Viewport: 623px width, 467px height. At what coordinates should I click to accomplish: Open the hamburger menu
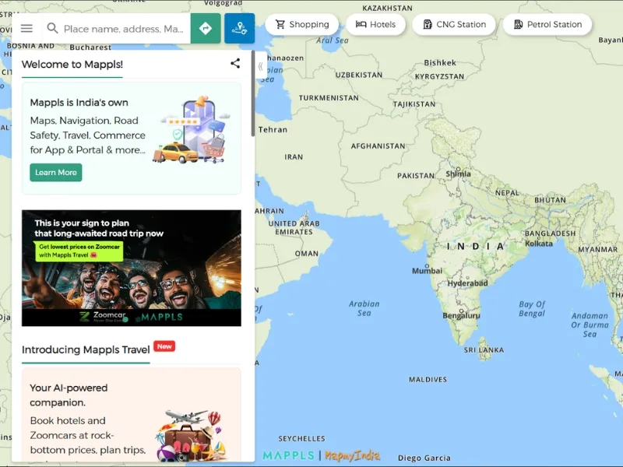[x=26, y=29]
